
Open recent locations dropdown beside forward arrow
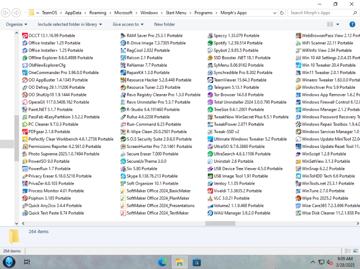point(25,13)
